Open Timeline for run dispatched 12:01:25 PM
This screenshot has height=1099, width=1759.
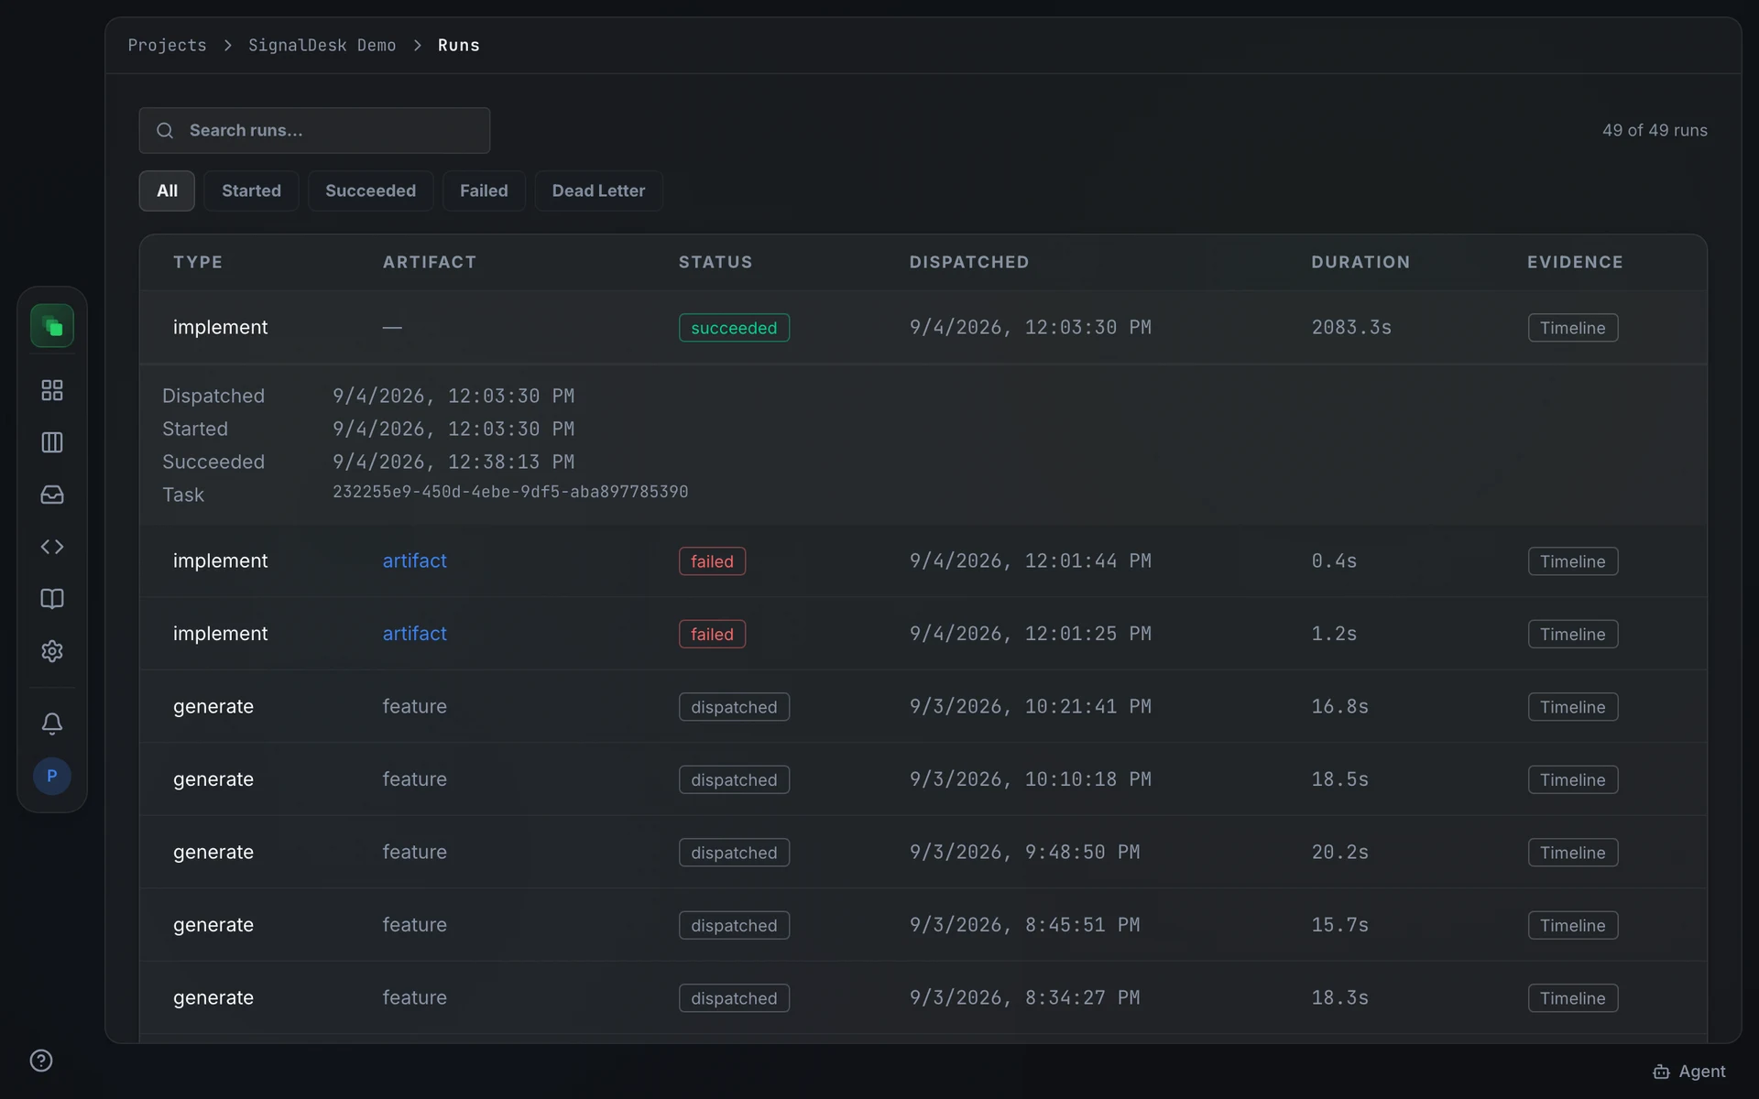[x=1572, y=634]
